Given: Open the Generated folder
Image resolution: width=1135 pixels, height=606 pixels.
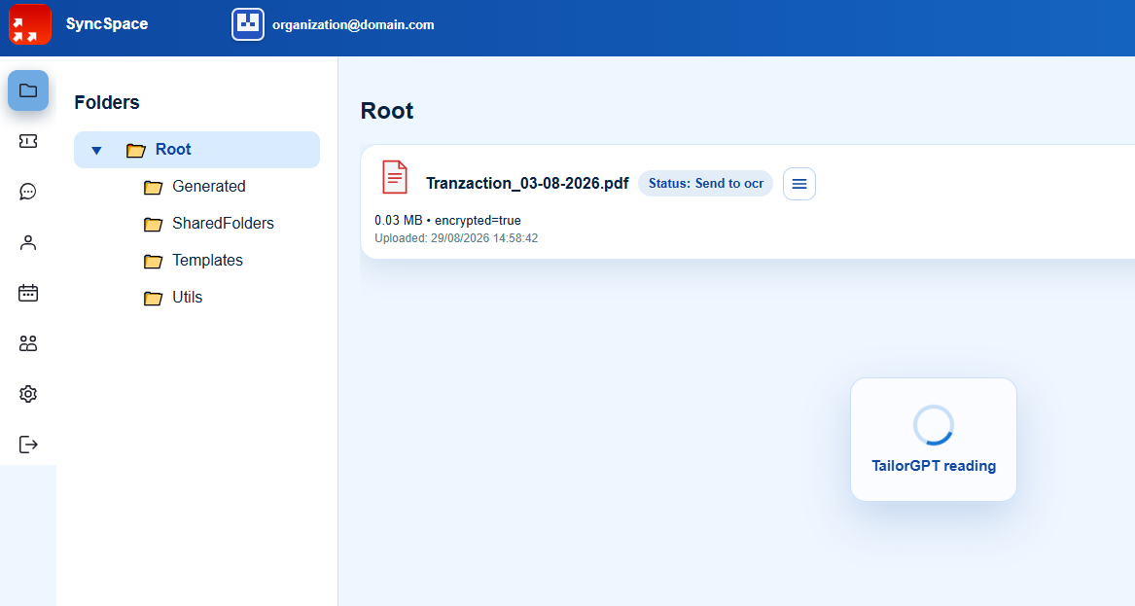Looking at the screenshot, I should (x=208, y=186).
